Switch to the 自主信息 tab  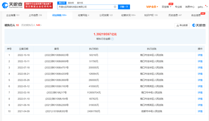(196, 15)
